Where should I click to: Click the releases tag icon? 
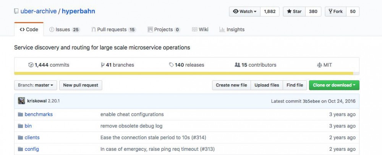pos(172,65)
